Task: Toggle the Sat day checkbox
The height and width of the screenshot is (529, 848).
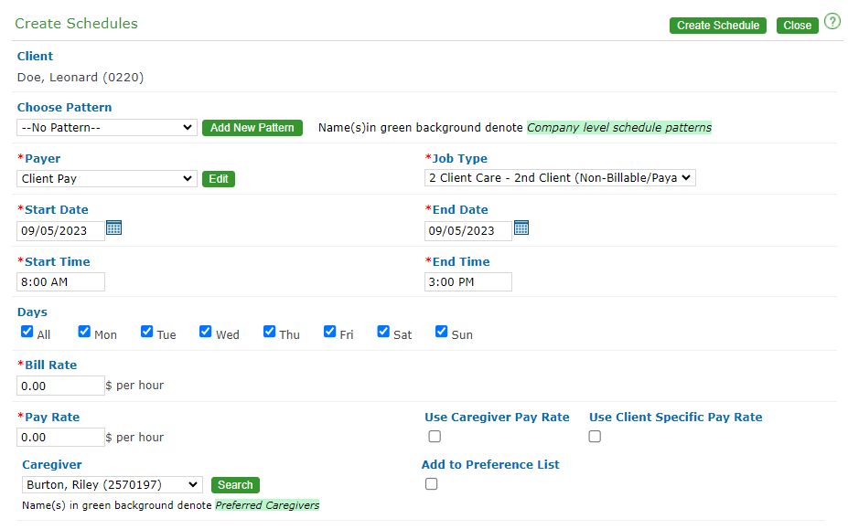Action: coord(383,333)
